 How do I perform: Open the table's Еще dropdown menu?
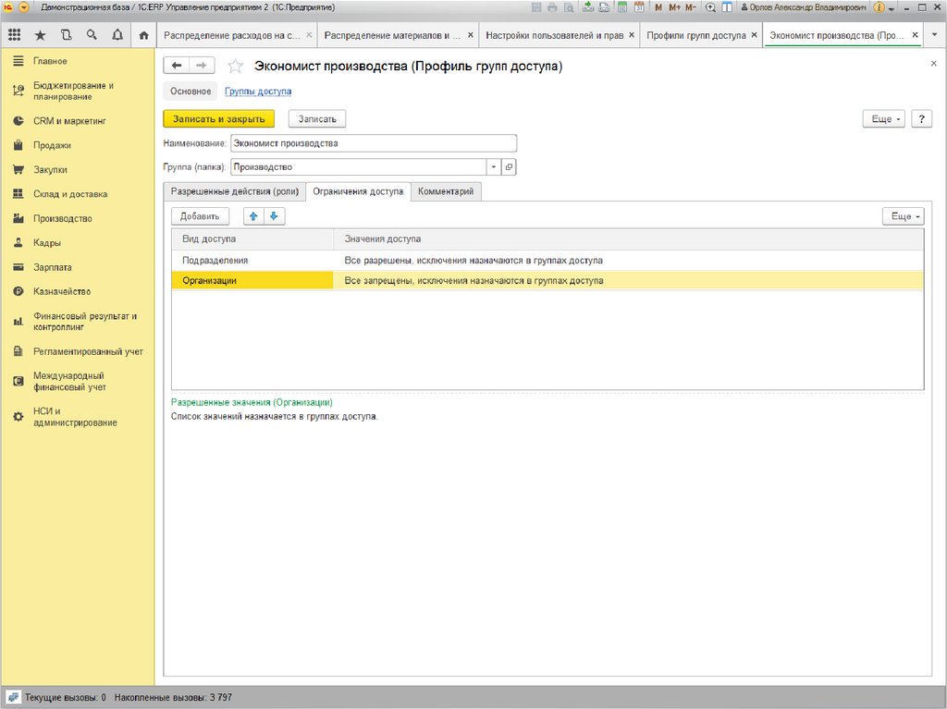click(x=903, y=216)
